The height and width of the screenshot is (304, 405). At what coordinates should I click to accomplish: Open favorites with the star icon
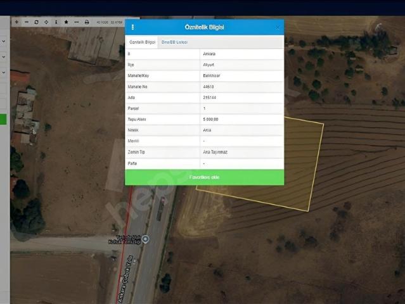[x=66, y=22]
